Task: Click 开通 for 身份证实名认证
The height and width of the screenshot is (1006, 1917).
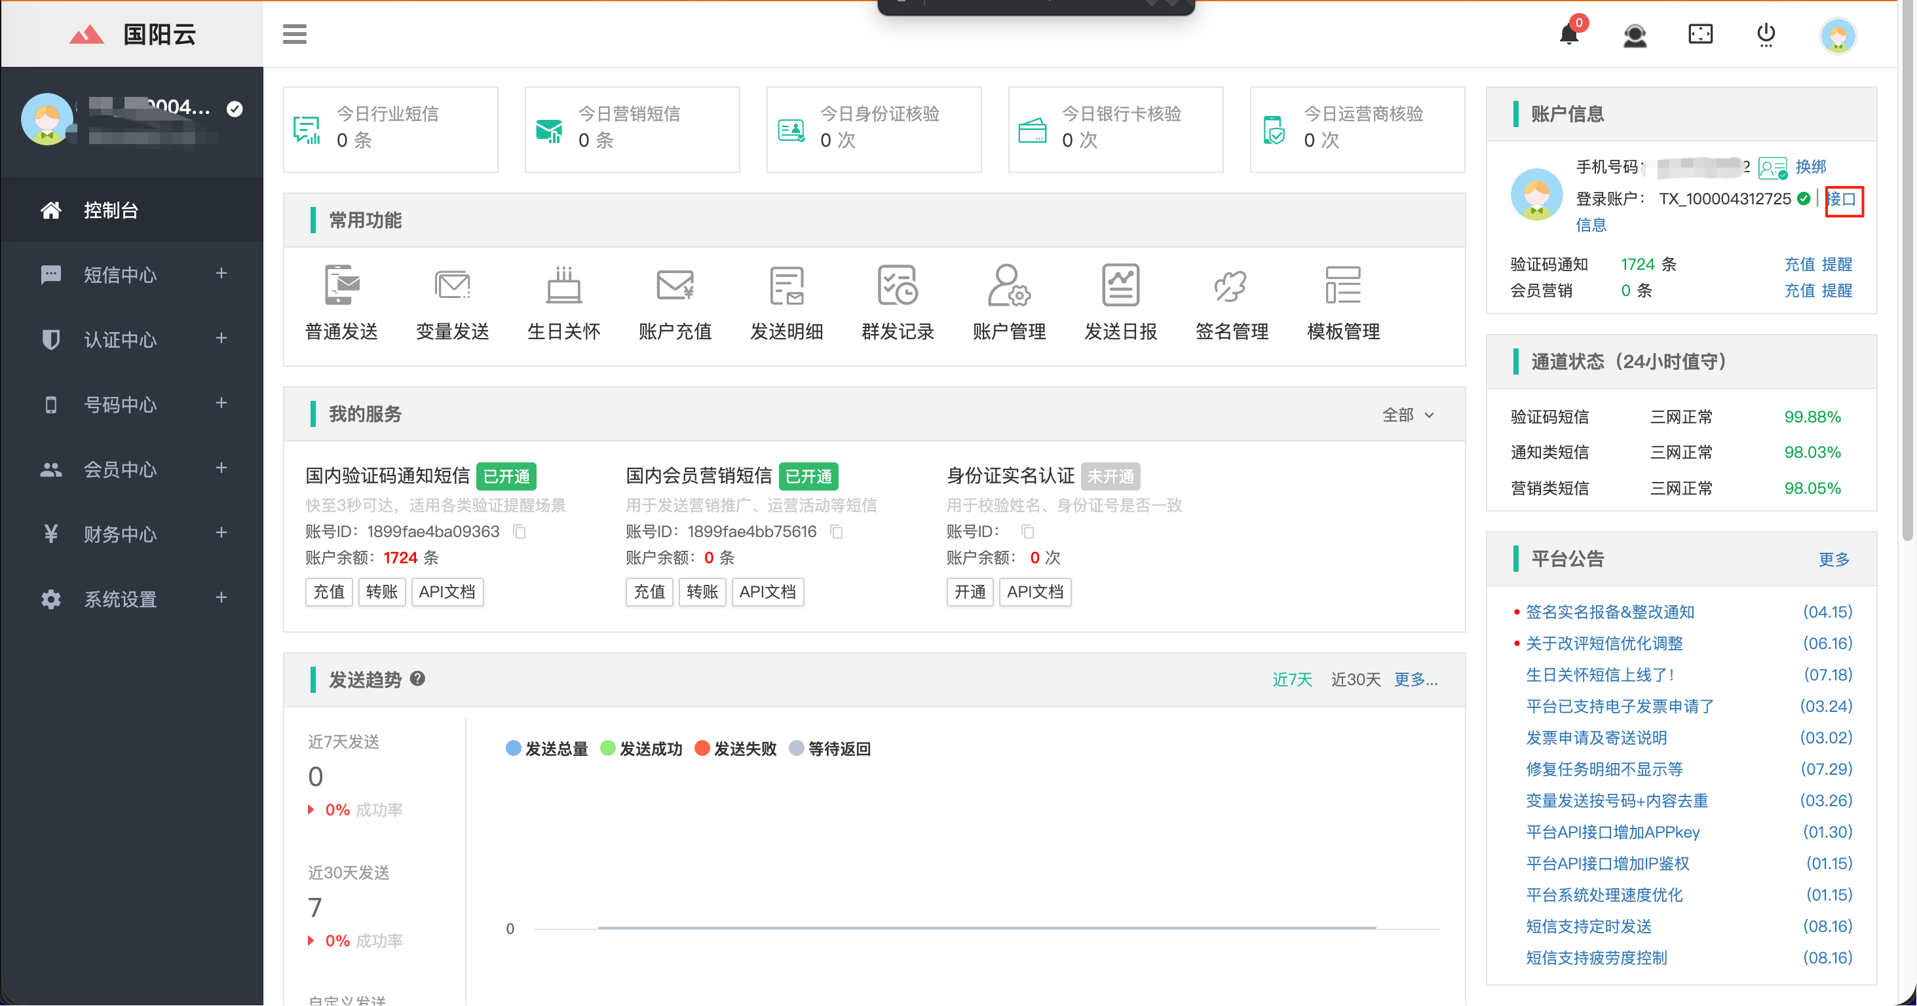Action: tap(970, 591)
